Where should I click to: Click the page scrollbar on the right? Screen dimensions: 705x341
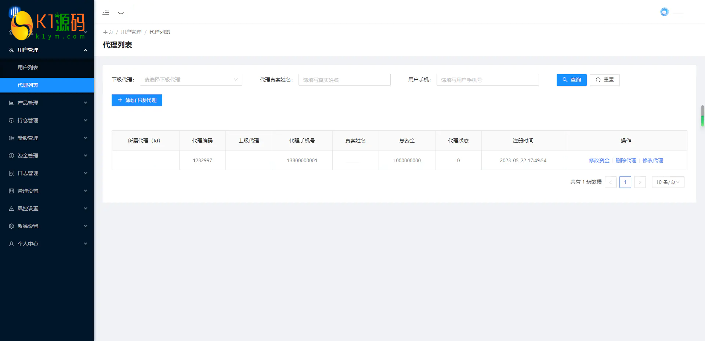pos(702,116)
